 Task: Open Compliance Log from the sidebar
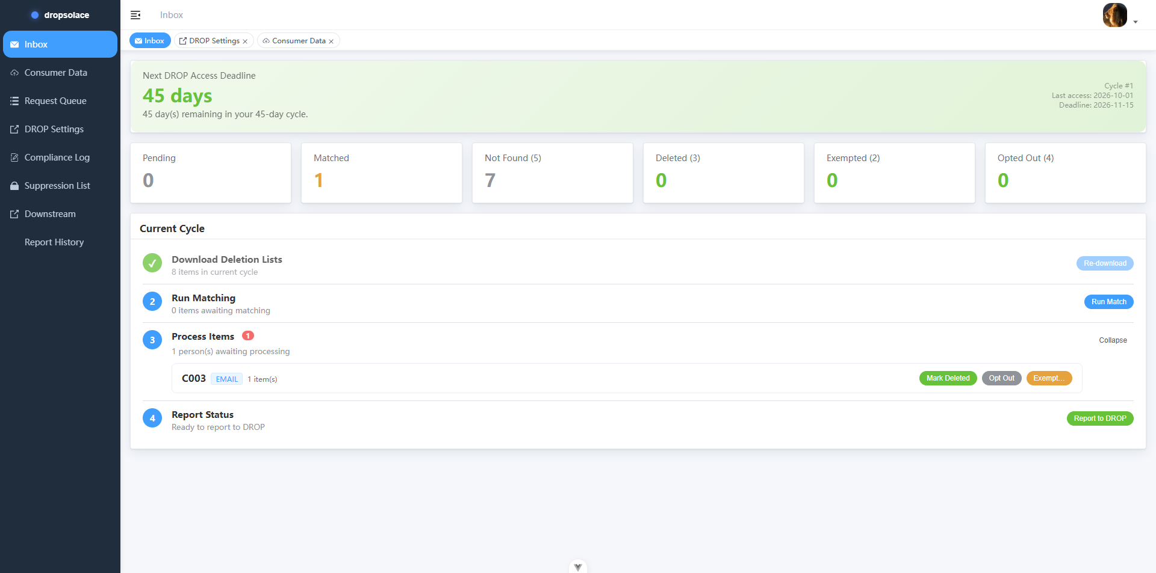(x=60, y=158)
